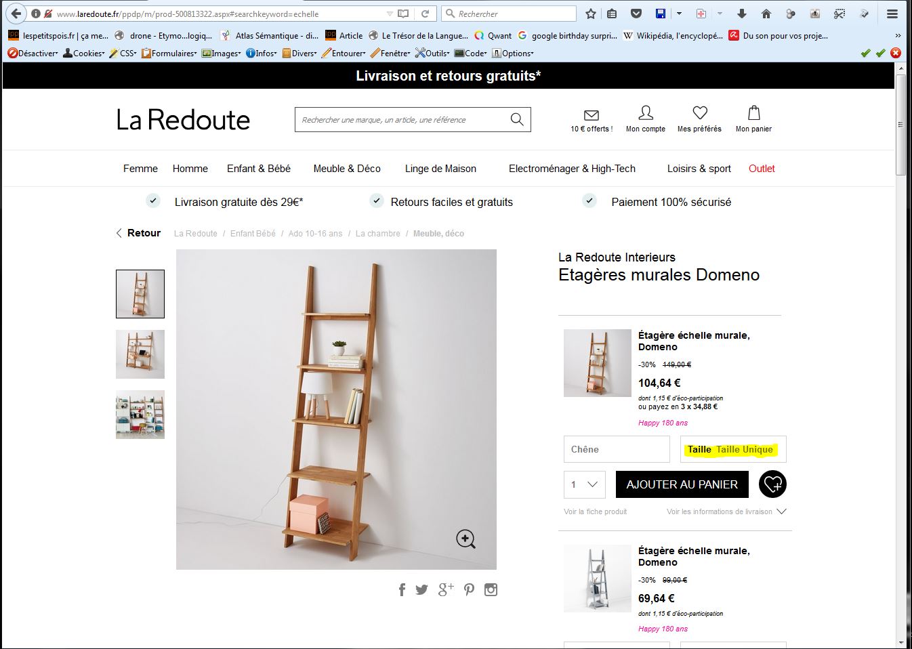Open the Loisirs & sport category
This screenshot has width=912, height=649.
pyautogui.click(x=699, y=169)
